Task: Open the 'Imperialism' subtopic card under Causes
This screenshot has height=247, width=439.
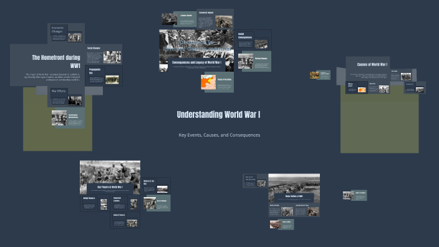Action: coord(379,87)
